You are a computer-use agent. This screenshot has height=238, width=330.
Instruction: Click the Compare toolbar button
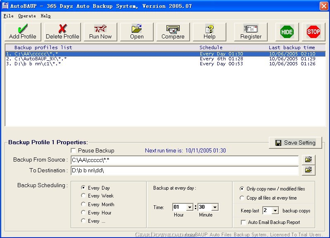coord(173,32)
